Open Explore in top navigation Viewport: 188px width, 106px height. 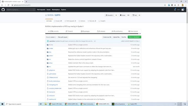point(63,10)
